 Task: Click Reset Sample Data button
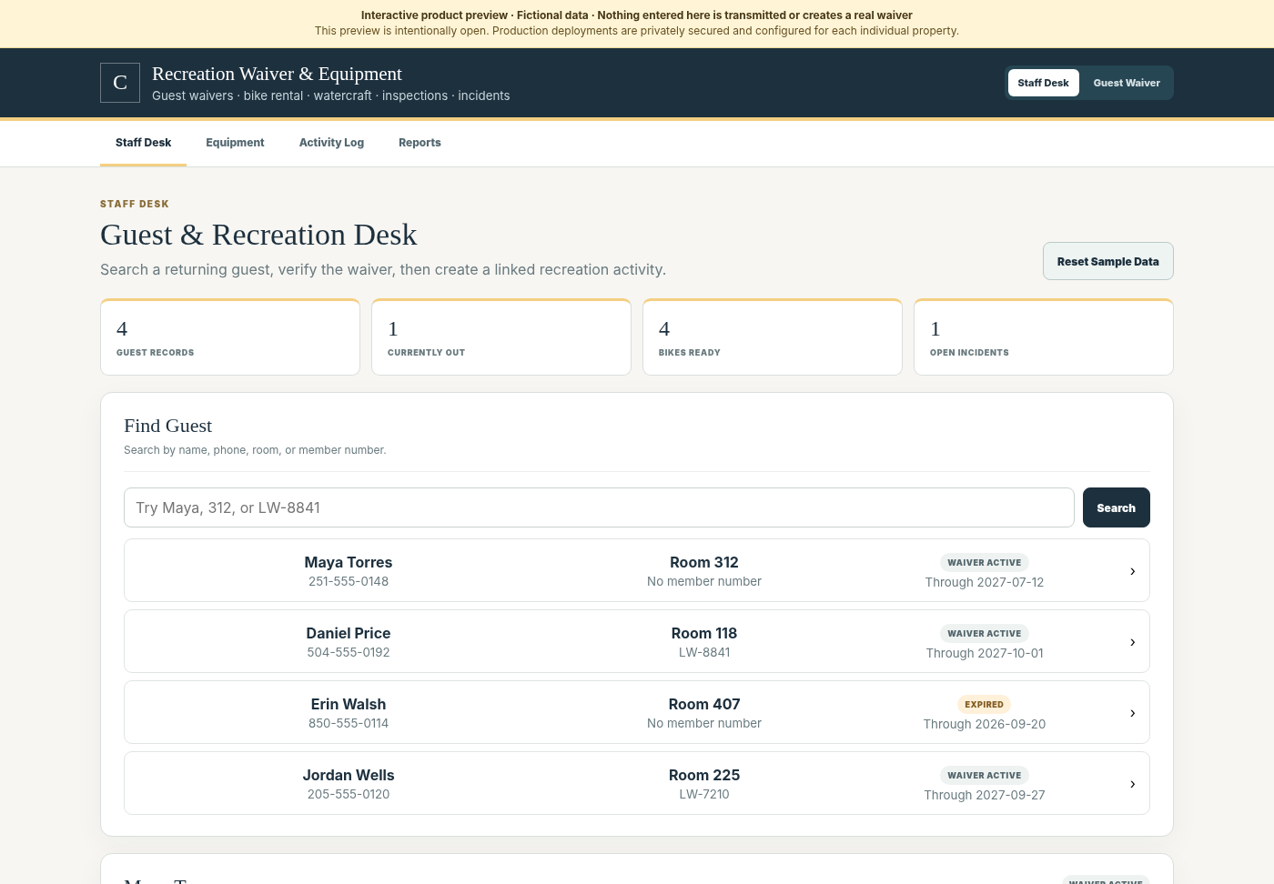pyautogui.click(x=1107, y=261)
